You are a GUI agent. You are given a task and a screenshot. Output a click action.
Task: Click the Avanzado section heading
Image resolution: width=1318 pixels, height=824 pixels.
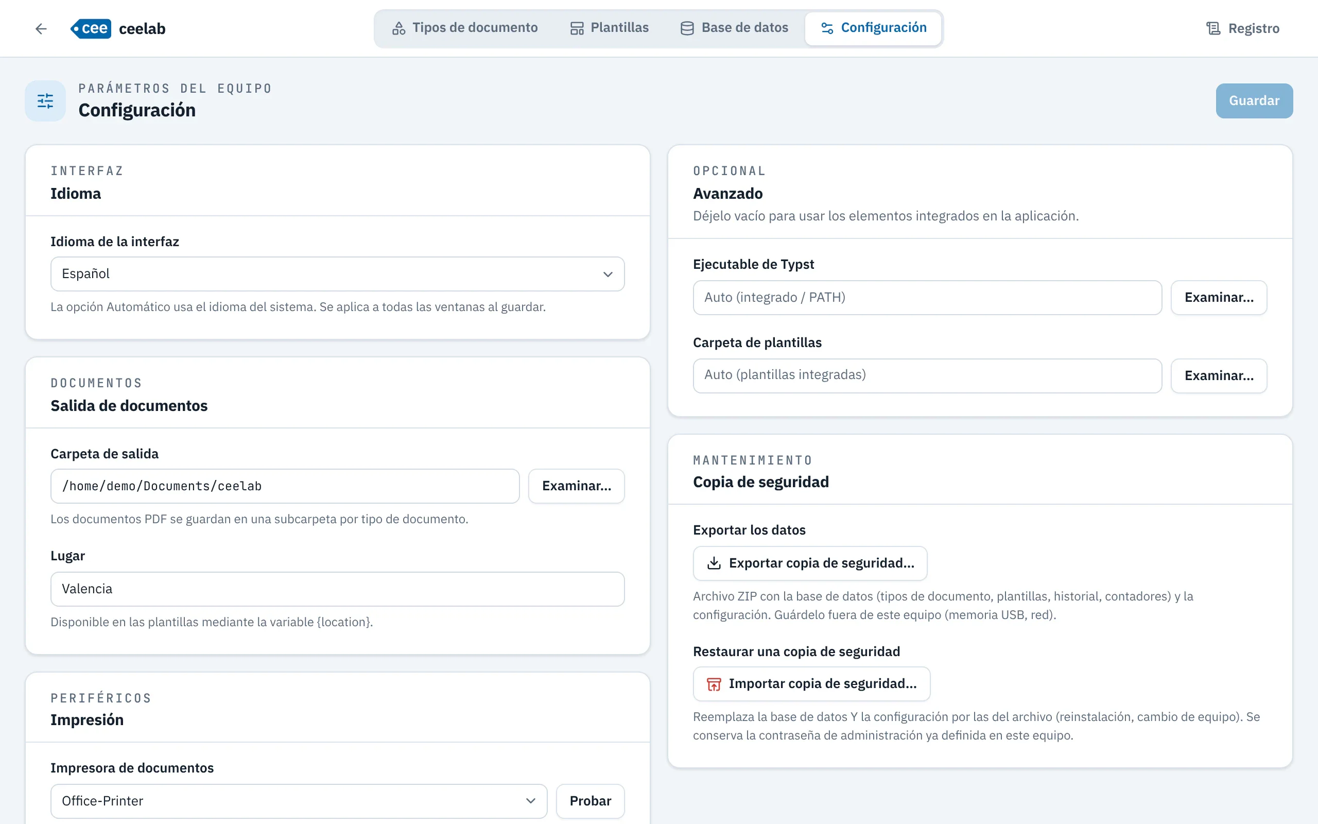727,194
